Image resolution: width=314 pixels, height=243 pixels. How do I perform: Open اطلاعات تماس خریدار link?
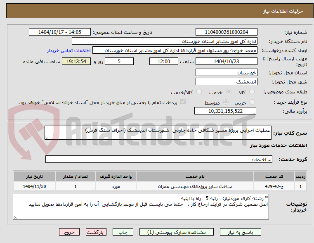click(69, 50)
